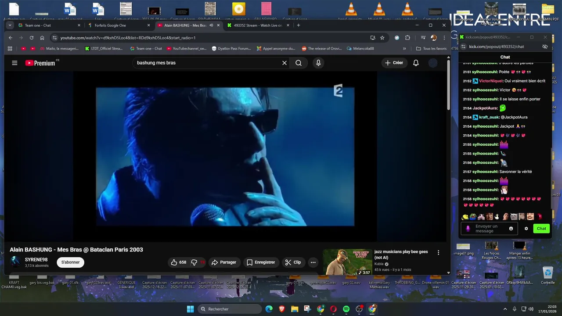562x316 pixels.
Task: Open the Corbeille recycle bin on desktop
Action: pos(548,276)
